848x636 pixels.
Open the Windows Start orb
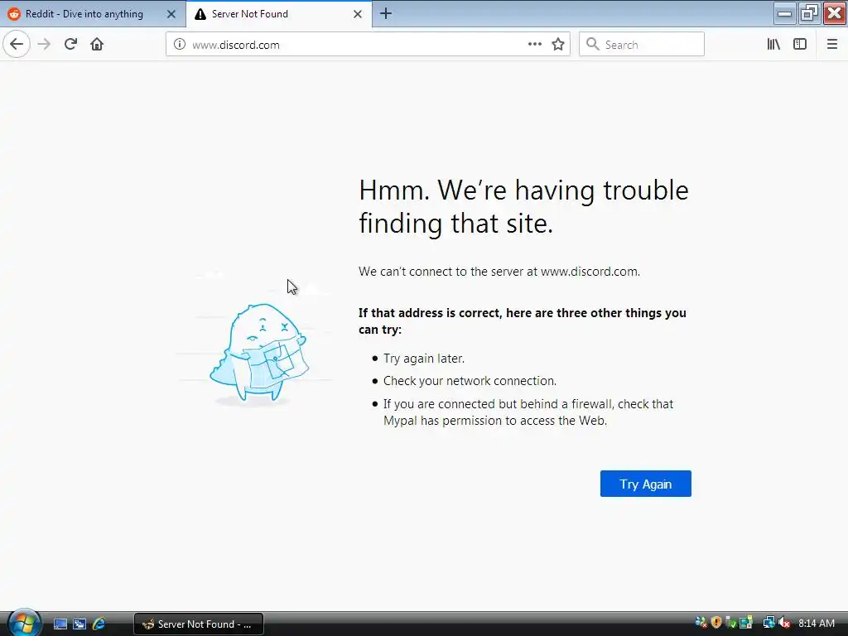(x=24, y=623)
